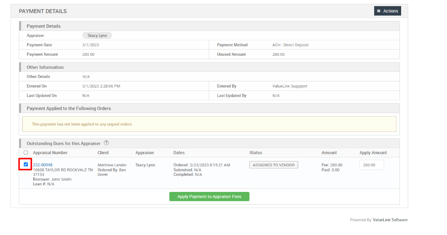Click the ASSIGNED TO VENDOR status badge
The image size is (447, 235).
pyautogui.click(x=274, y=165)
